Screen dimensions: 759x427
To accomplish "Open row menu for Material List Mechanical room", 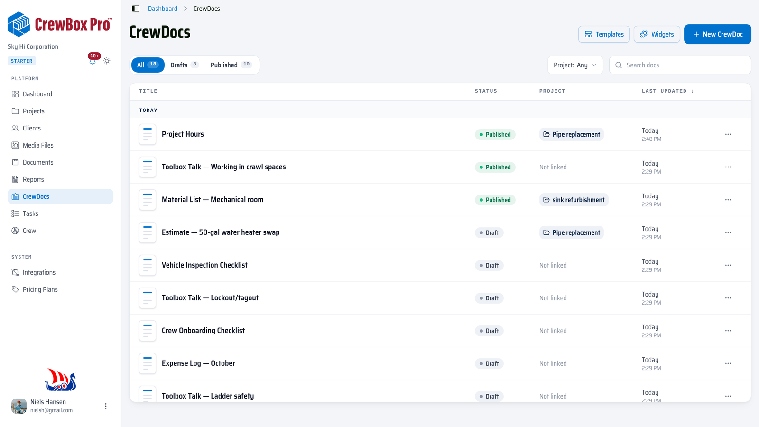I will pyautogui.click(x=728, y=200).
